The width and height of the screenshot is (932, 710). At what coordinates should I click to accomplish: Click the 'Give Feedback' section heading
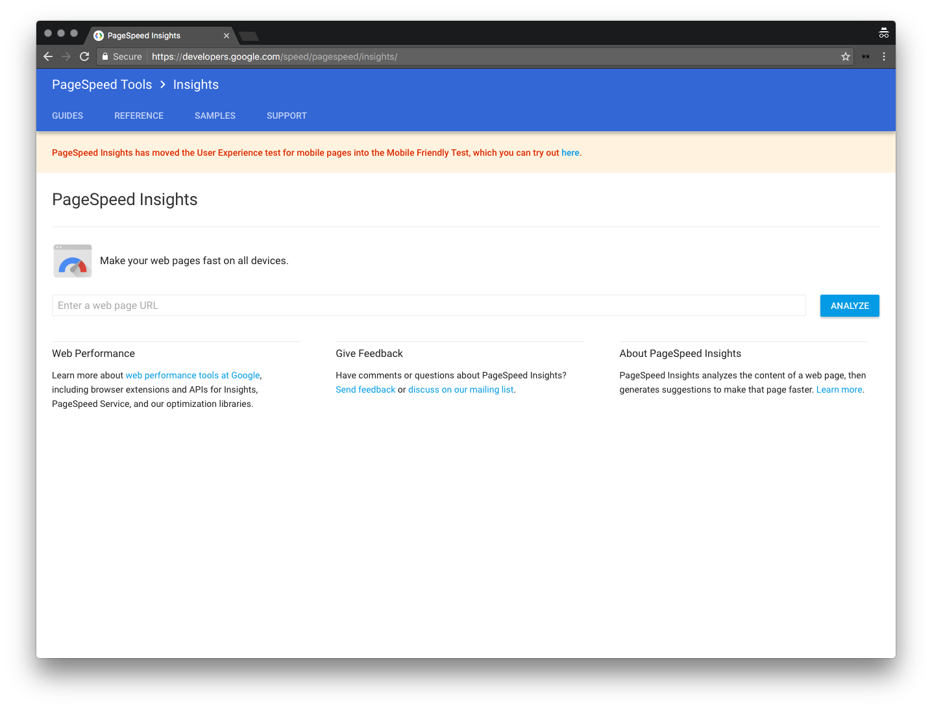369,354
